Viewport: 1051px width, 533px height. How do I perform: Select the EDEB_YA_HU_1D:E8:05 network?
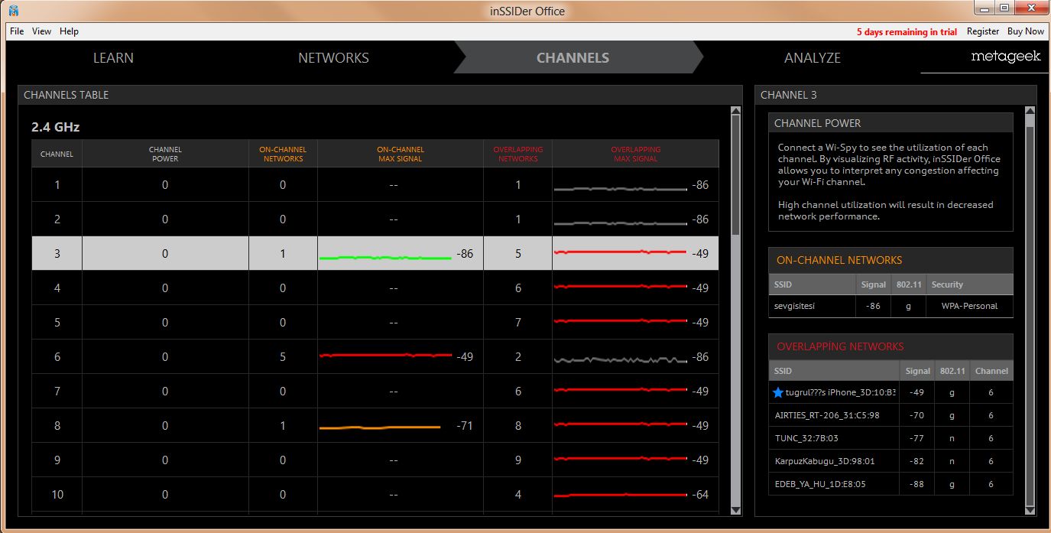point(890,484)
